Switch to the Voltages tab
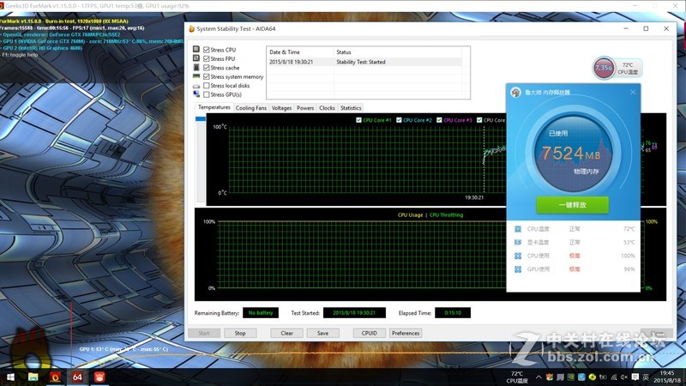Screen dimensions: 686x386 click(281, 108)
